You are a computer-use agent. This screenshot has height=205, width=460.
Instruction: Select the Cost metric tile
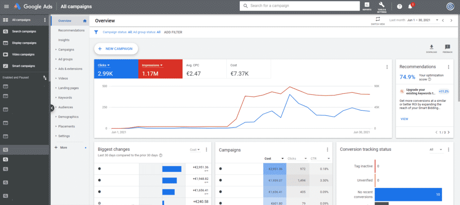click(249, 69)
